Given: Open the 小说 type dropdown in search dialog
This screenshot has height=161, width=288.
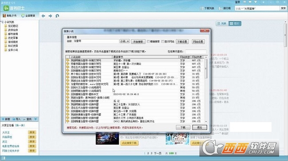Looking at the screenshot, I should pos(125,41).
